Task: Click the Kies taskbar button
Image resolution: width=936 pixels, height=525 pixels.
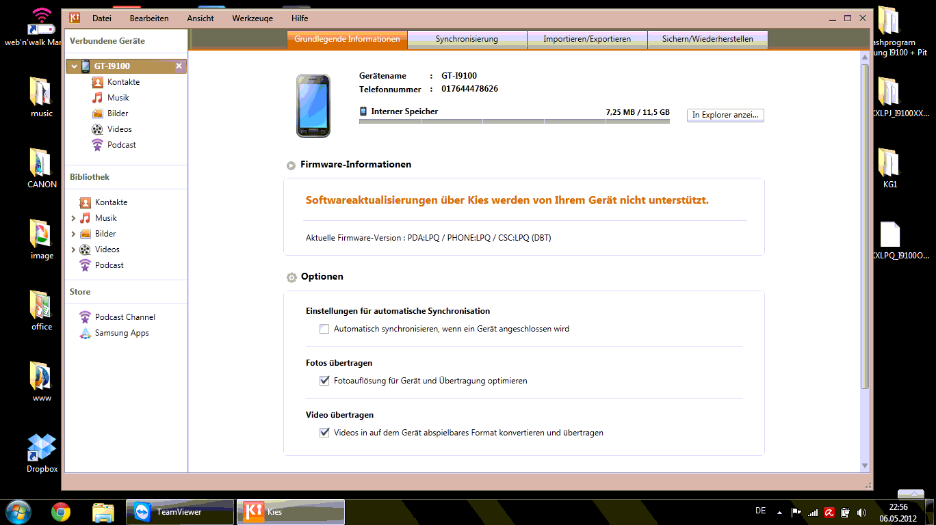Action: 291,511
